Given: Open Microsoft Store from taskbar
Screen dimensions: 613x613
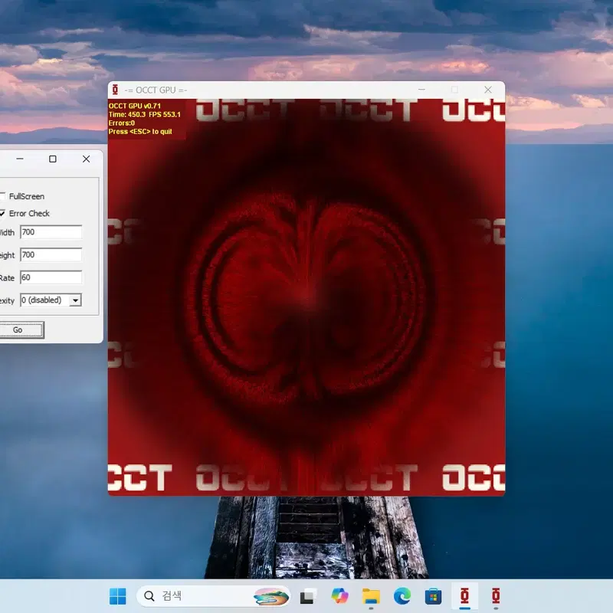Looking at the screenshot, I should (433, 596).
